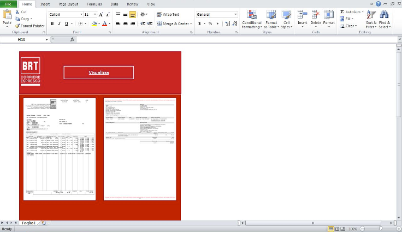402x232 pixels.
Task: Switch to the Page Layout tab
Action: [x=68, y=4]
